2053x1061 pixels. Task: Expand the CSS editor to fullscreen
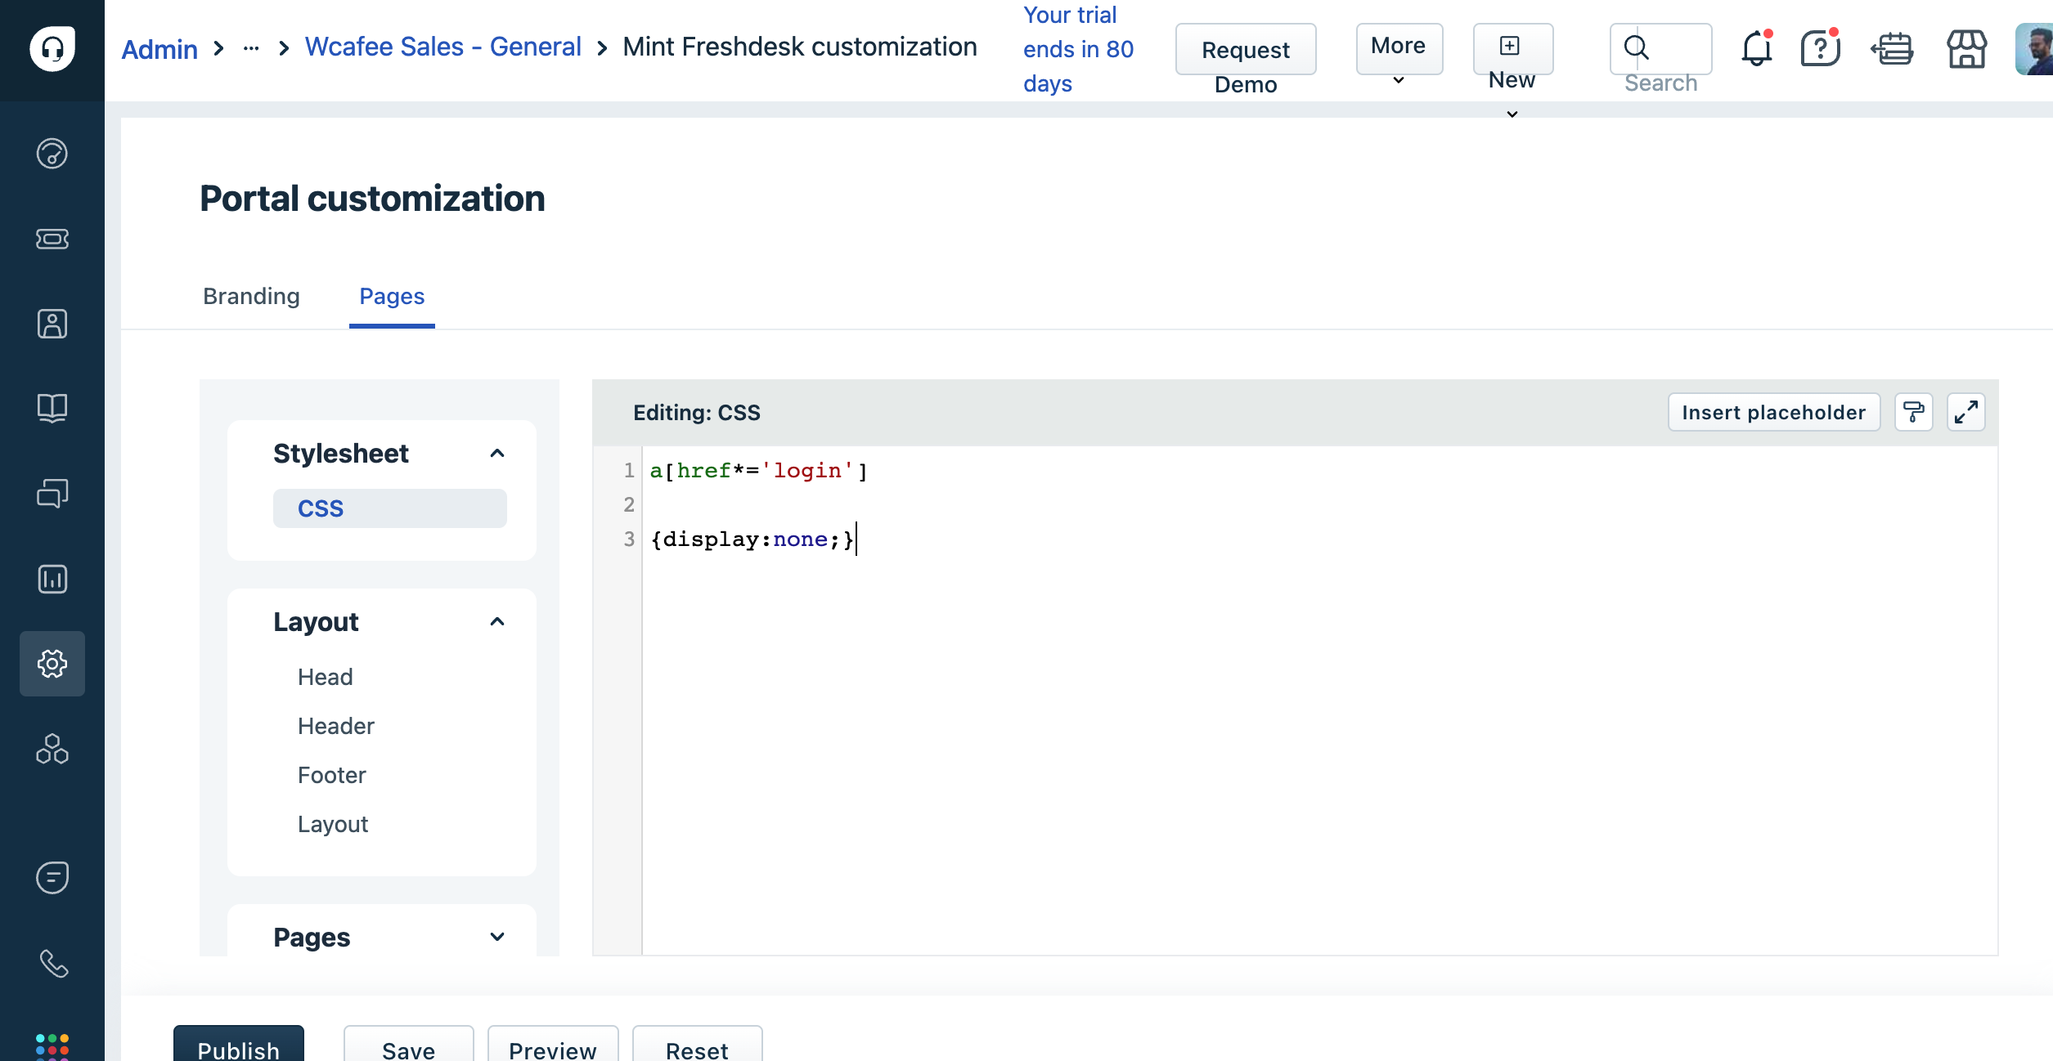[x=1965, y=412]
